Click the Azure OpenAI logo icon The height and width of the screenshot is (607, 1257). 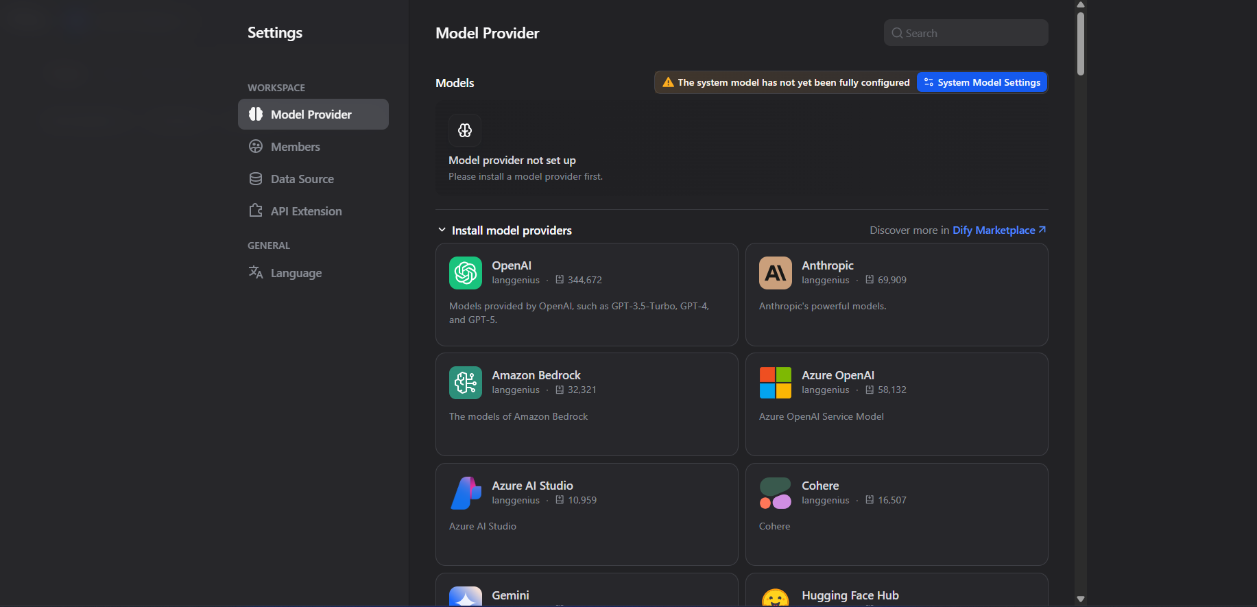pyautogui.click(x=775, y=383)
